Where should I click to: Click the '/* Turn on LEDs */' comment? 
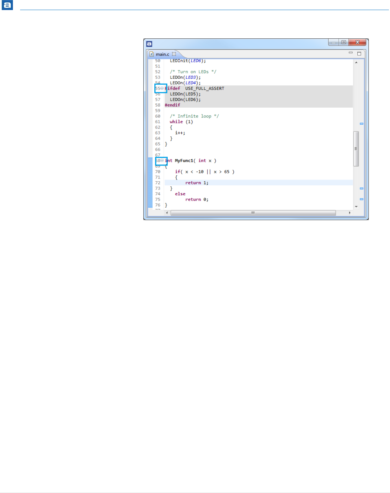click(193, 72)
